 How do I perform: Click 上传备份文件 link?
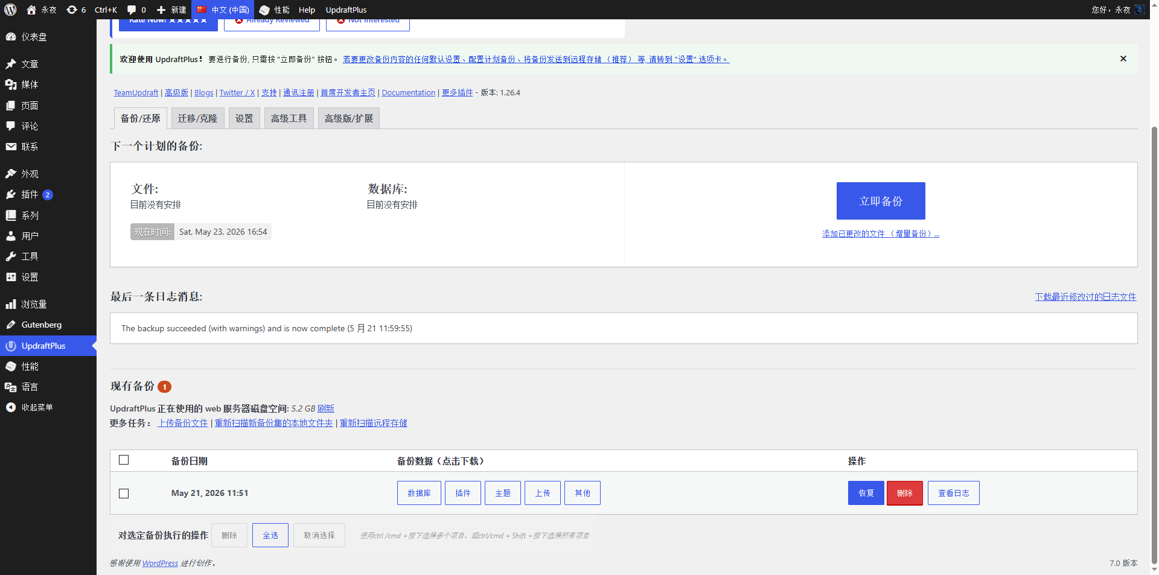[x=183, y=423]
